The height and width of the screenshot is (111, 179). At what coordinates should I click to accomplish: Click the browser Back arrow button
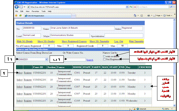pyautogui.click(x=17, y=7)
